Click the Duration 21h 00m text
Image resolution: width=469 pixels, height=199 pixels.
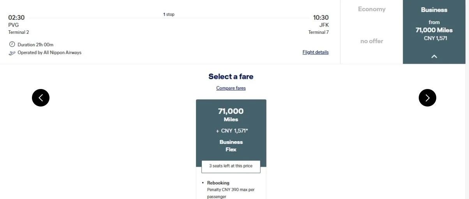coord(35,45)
